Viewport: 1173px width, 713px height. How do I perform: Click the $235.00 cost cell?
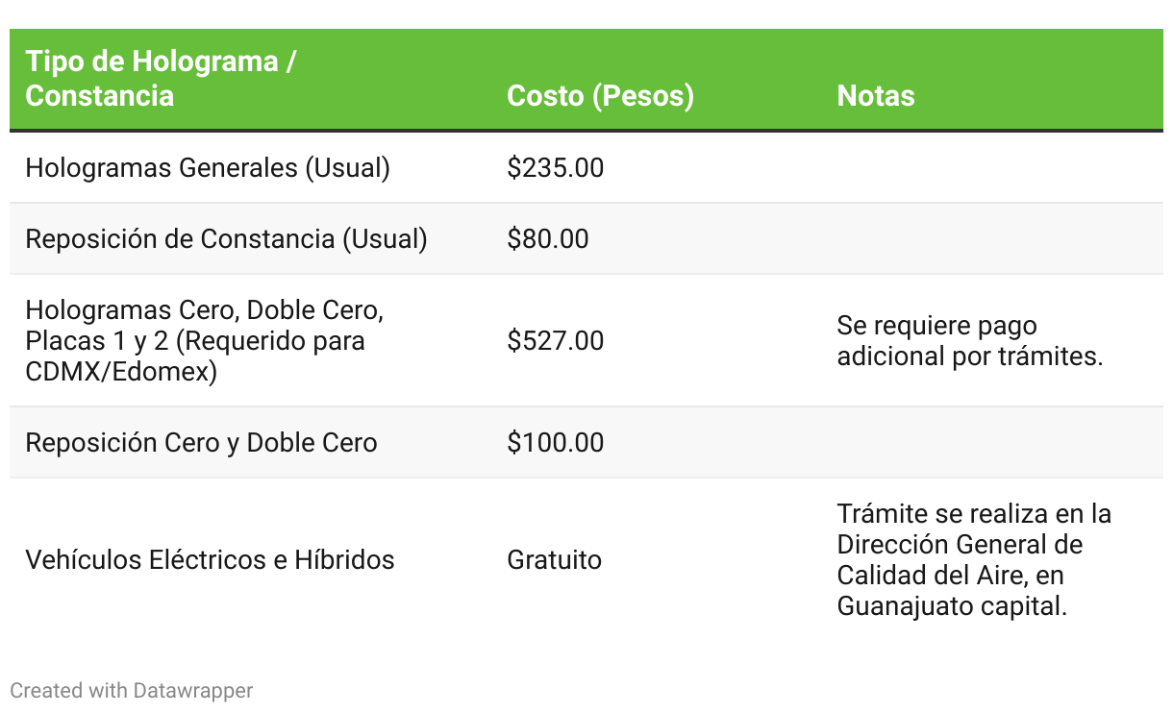click(x=556, y=168)
